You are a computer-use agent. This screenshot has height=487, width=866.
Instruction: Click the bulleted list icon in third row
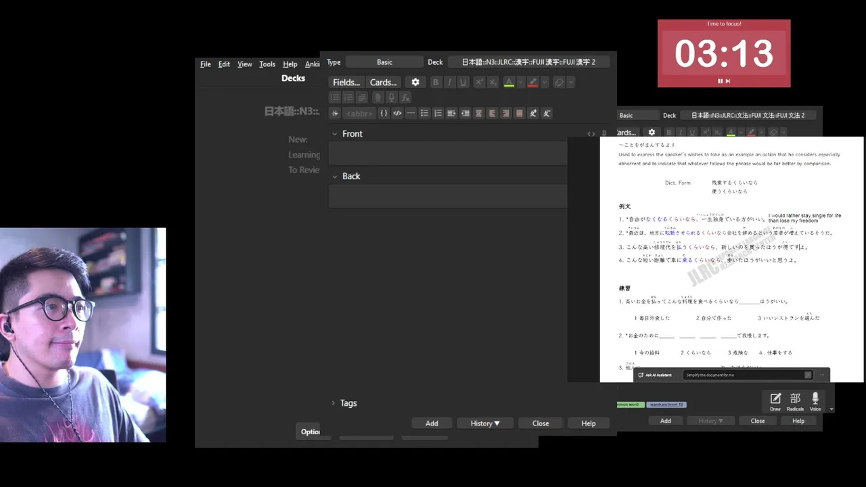pos(424,113)
